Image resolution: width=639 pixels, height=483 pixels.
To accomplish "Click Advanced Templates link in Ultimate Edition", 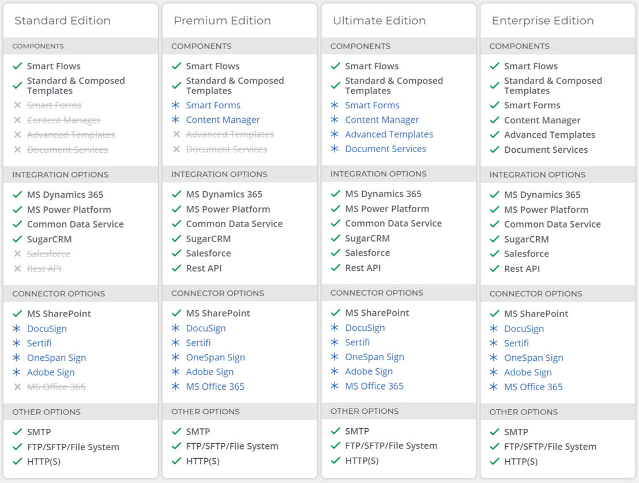I will coord(389,134).
